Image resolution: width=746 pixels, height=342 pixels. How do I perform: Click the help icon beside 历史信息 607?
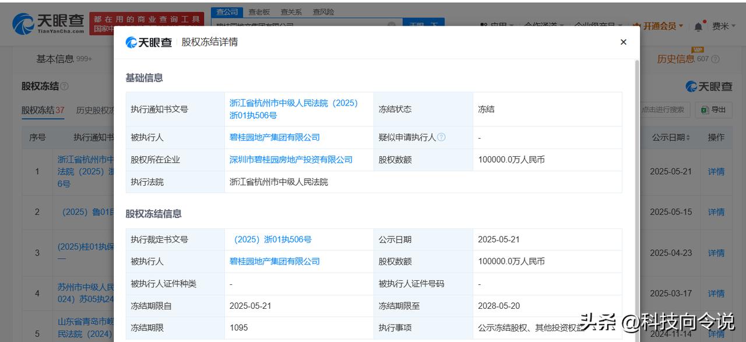(x=715, y=59)
